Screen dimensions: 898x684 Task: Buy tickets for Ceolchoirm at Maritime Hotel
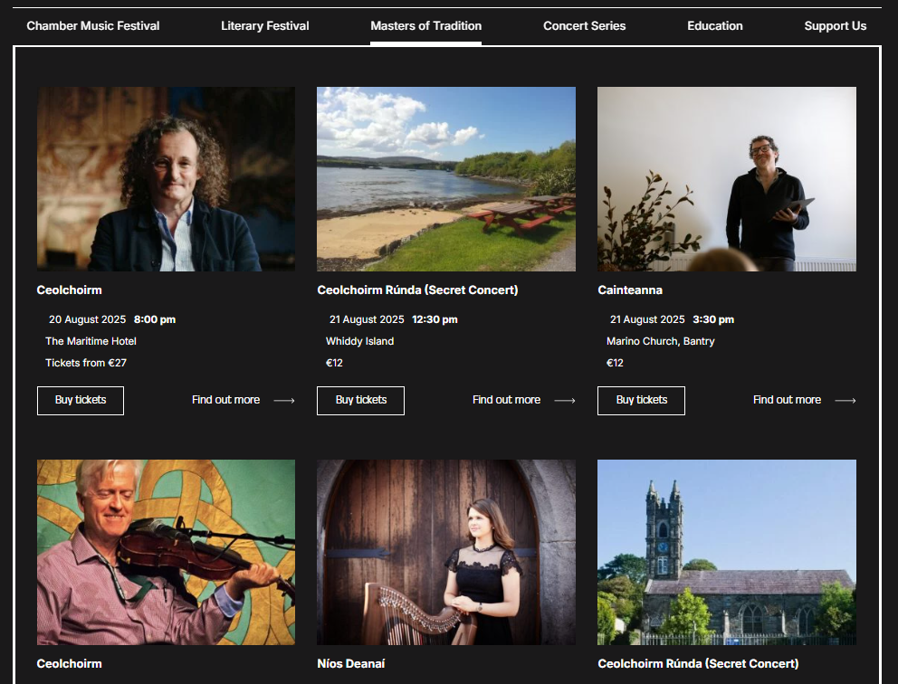pos(81,400)
